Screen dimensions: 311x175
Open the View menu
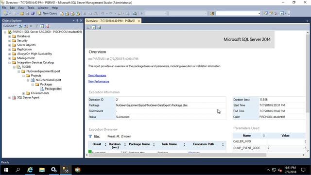(x=21, y=8)
